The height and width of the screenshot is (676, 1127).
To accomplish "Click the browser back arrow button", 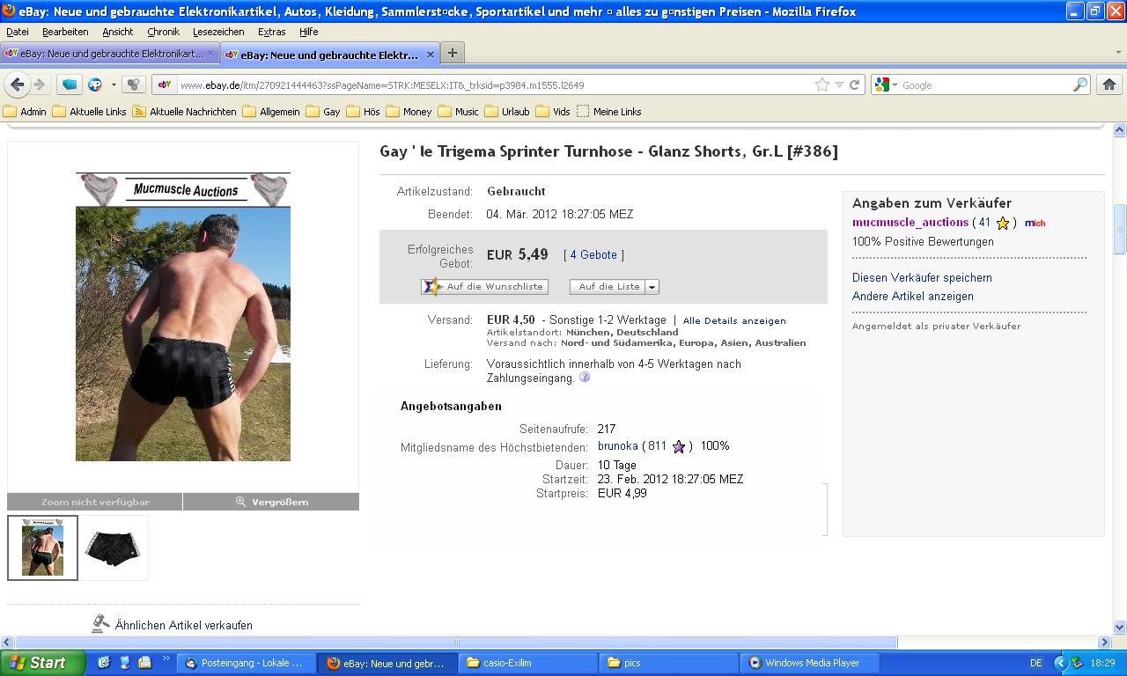I will pos(17,84).
